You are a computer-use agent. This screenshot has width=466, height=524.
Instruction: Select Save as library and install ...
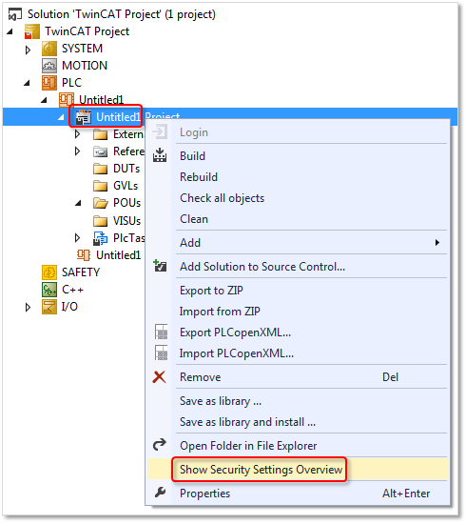pyautogui.click(x=298, y=422)
